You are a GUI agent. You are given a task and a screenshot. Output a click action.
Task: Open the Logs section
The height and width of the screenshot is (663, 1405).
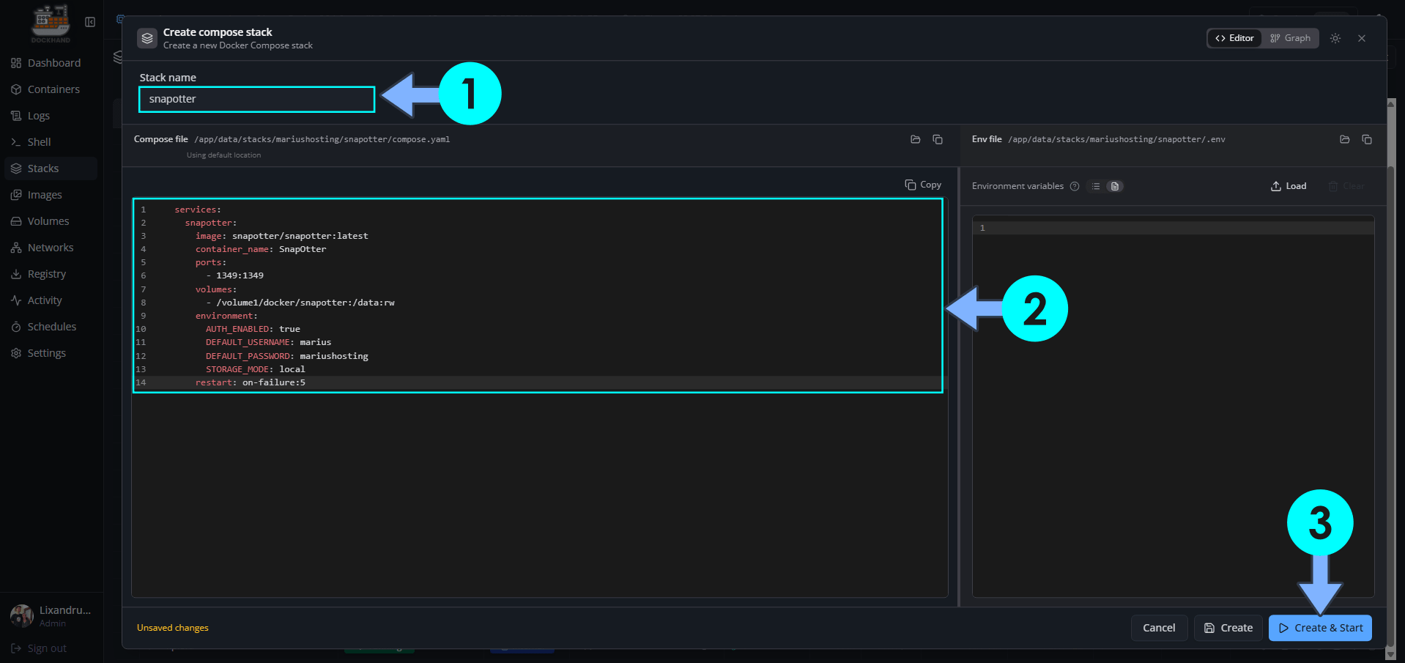pyautogui.click(x=51, y=116)
